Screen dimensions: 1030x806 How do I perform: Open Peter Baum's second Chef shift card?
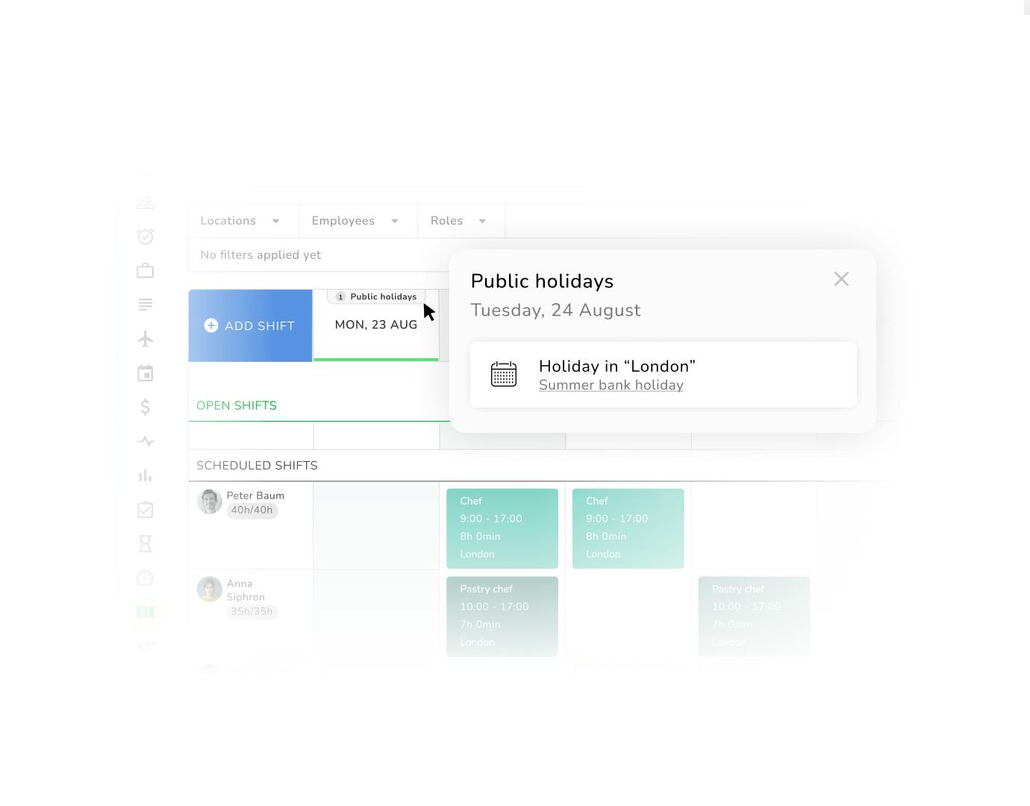click(x=628, y=528)
